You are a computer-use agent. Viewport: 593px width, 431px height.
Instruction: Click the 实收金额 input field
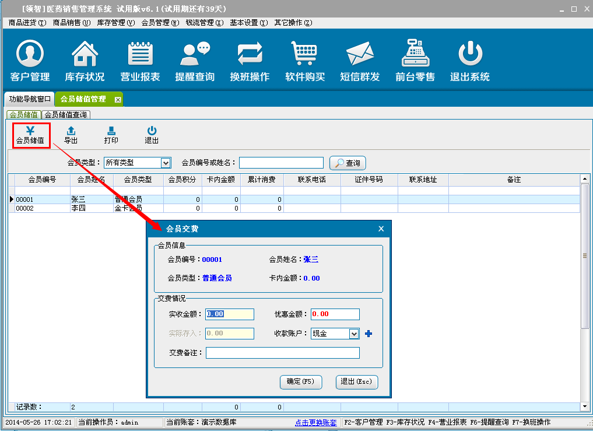230,314
